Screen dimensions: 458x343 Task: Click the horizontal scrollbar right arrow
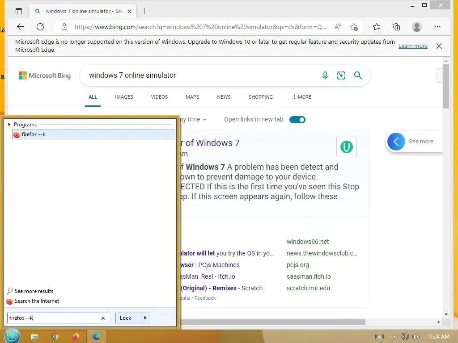coord(438,322)
